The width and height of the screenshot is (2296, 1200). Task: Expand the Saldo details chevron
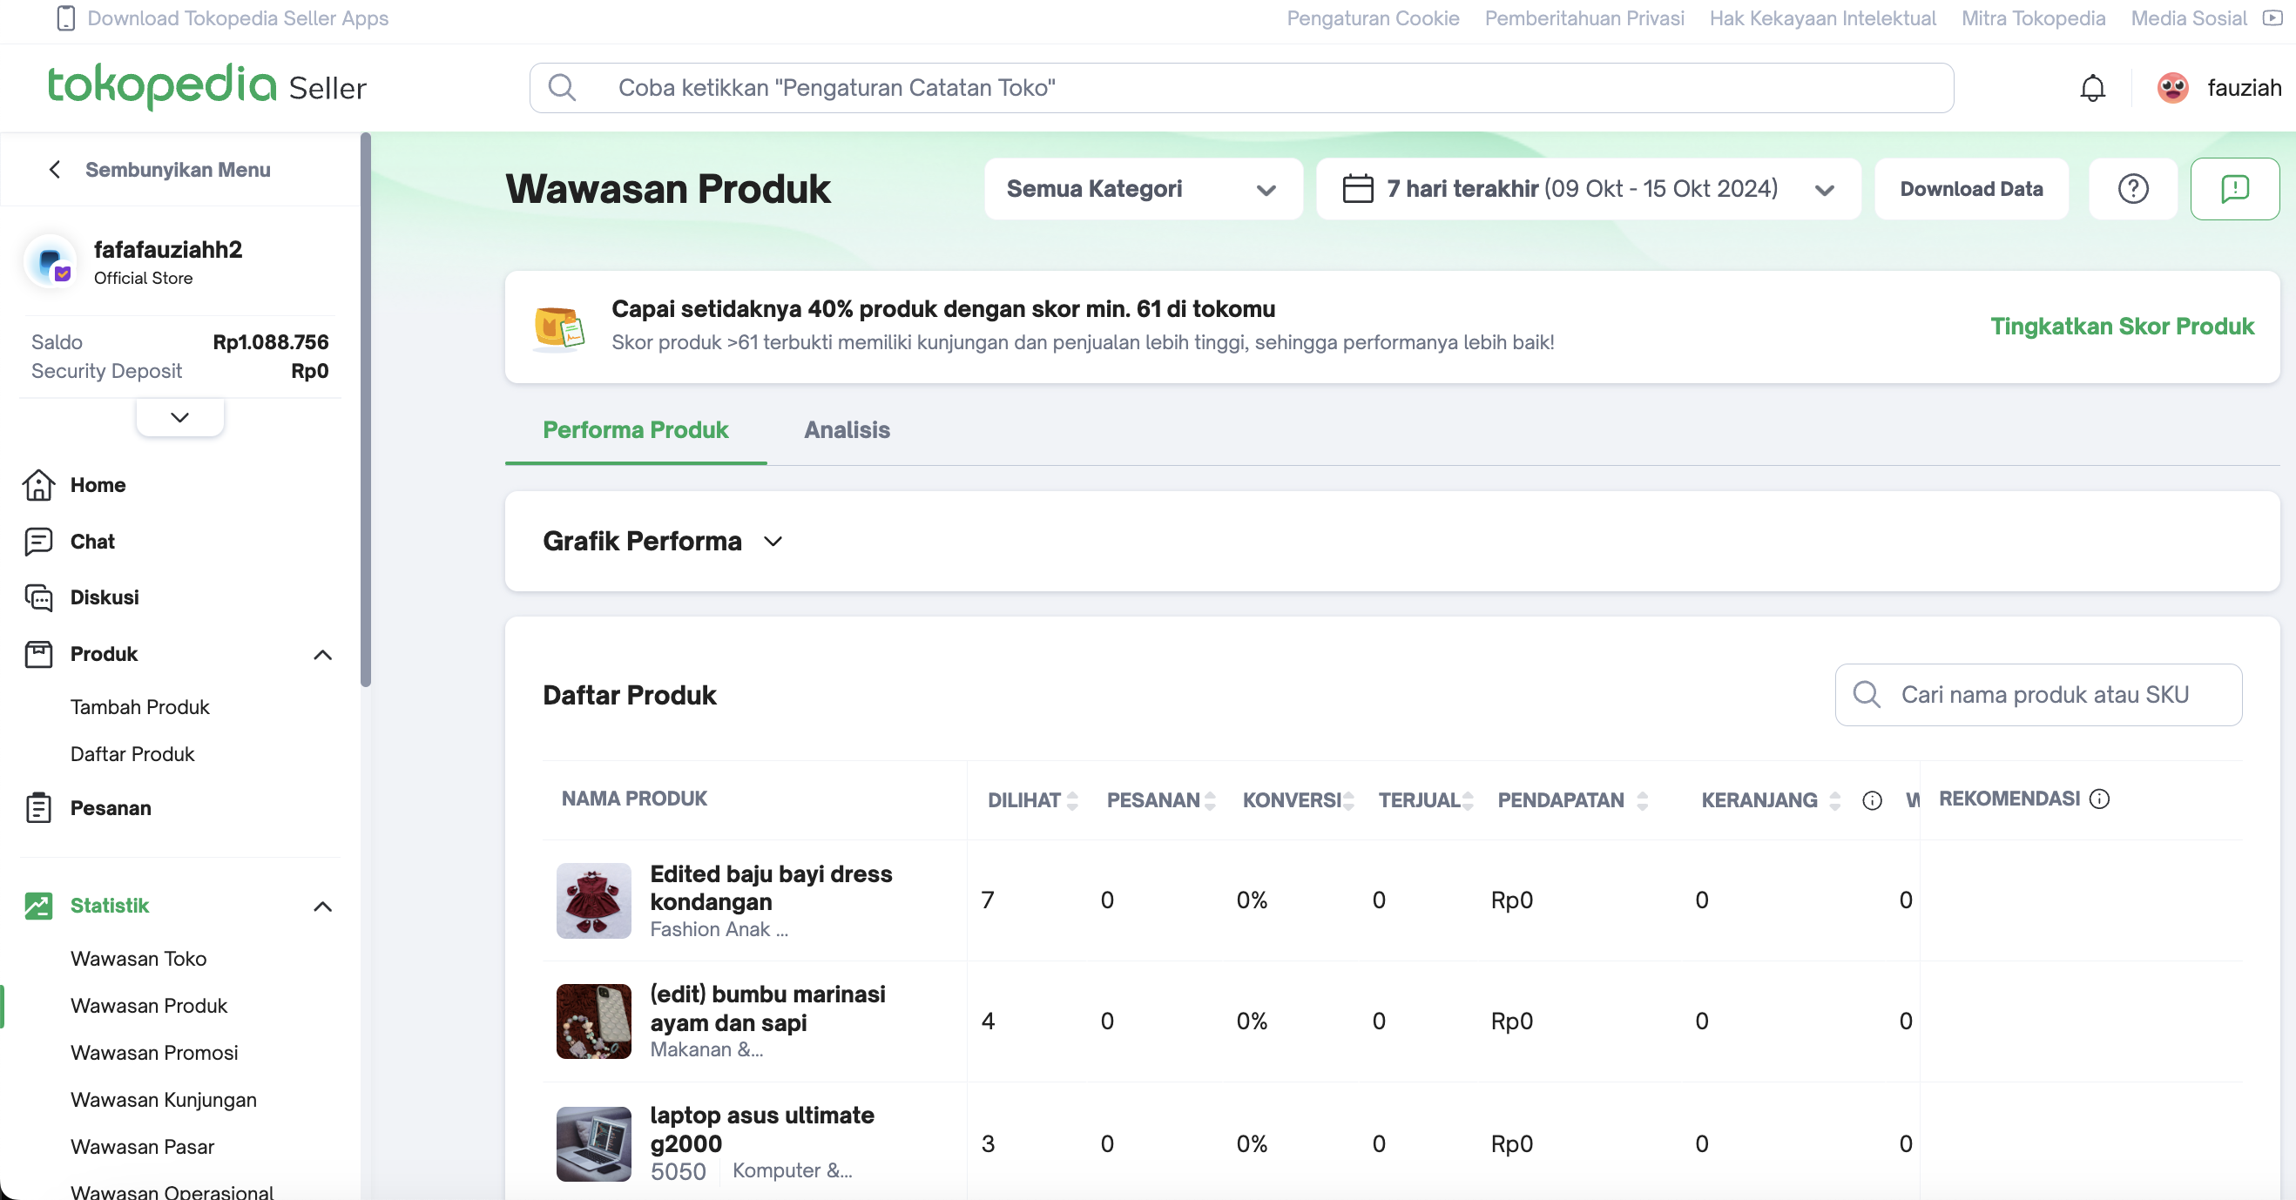180,417
